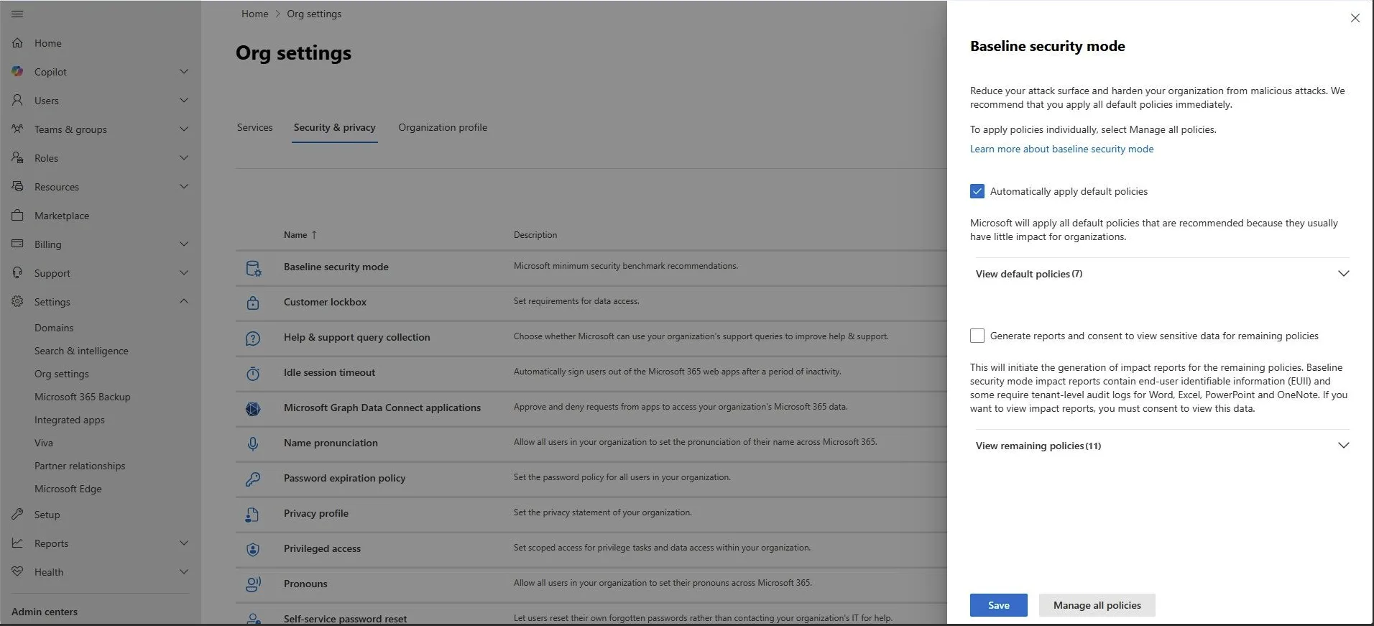Click the Privileged access shield icon
Screen dimensions: 1374x626
(253, 549)
